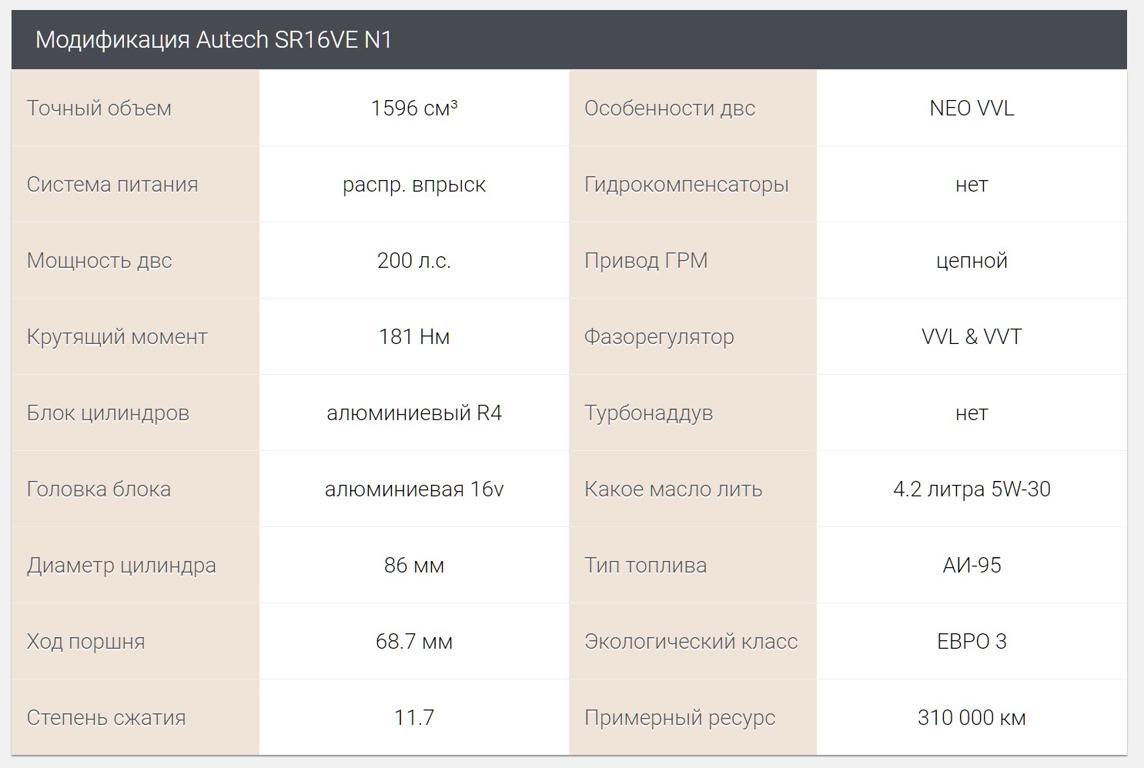The height and width of the screenshot is (768, 1144).
Task: Click the value "цепной"
Action: point(972,261)
